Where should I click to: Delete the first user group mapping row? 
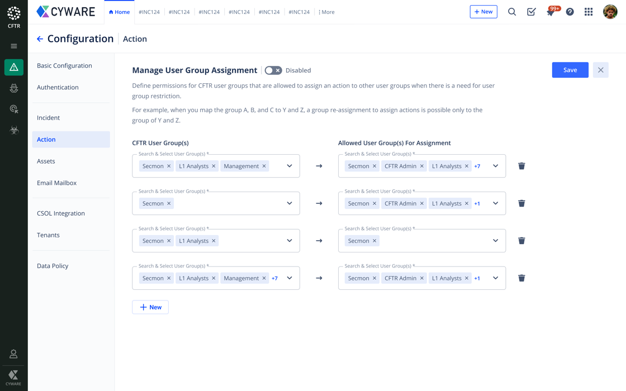[x=521, y=166]
